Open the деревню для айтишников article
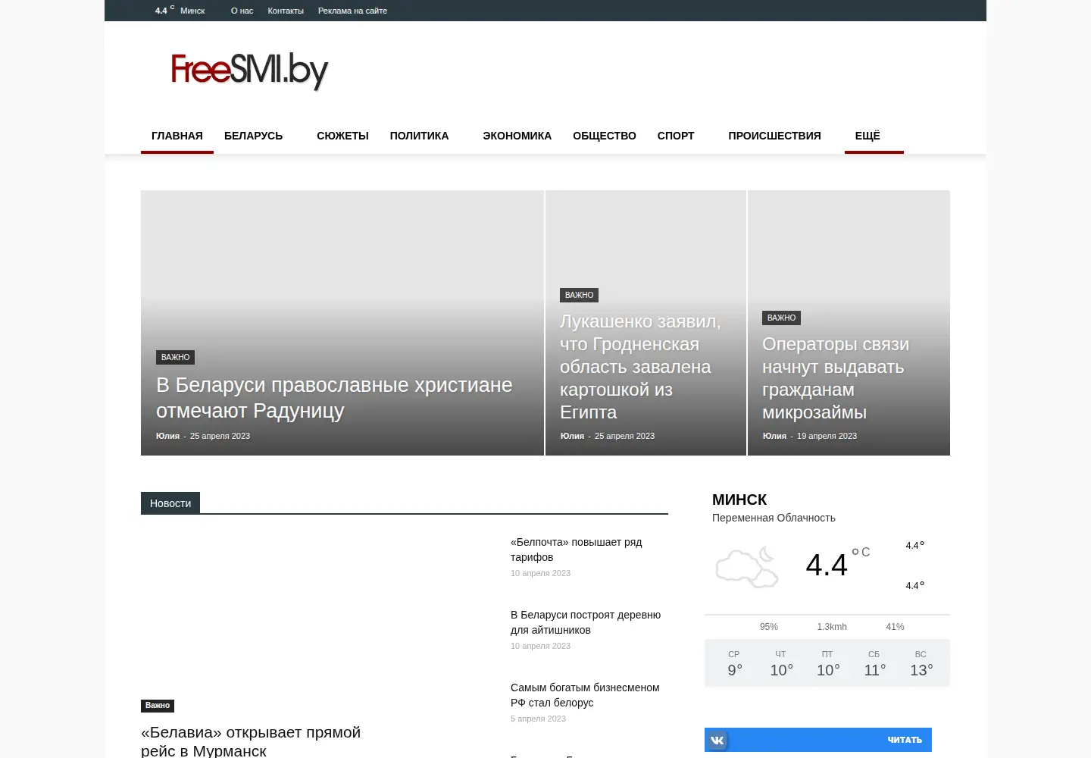 (586, 622)
